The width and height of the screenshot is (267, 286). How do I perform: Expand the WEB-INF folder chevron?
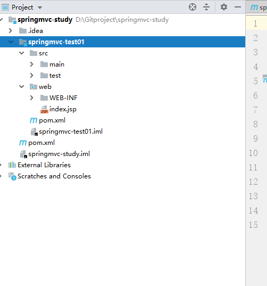point(32,98)
